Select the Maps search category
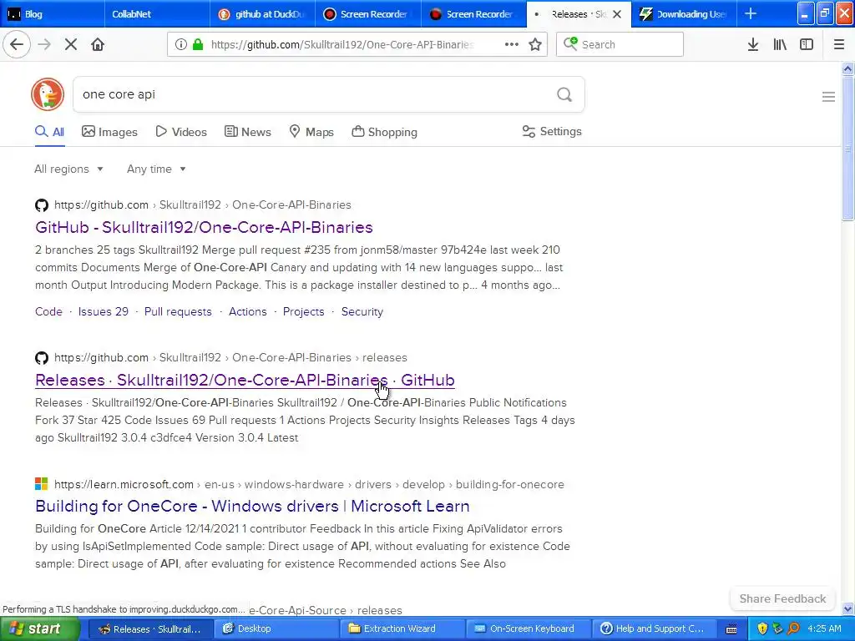855x641 pixels. coord(311,132)
